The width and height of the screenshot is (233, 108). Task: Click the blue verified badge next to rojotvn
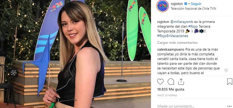[x=186, y=4]
